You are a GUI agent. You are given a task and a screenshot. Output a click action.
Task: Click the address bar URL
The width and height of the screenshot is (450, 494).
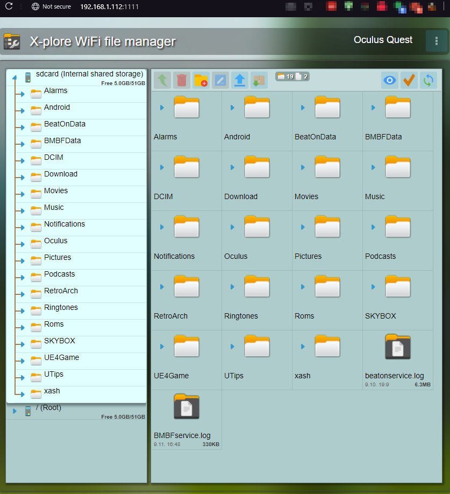109,6
